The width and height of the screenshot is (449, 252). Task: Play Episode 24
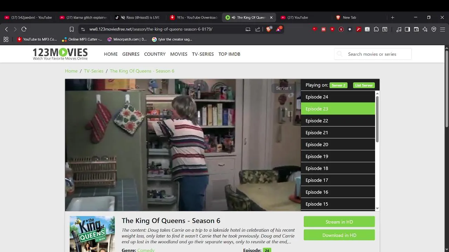(x=338, y=97)
